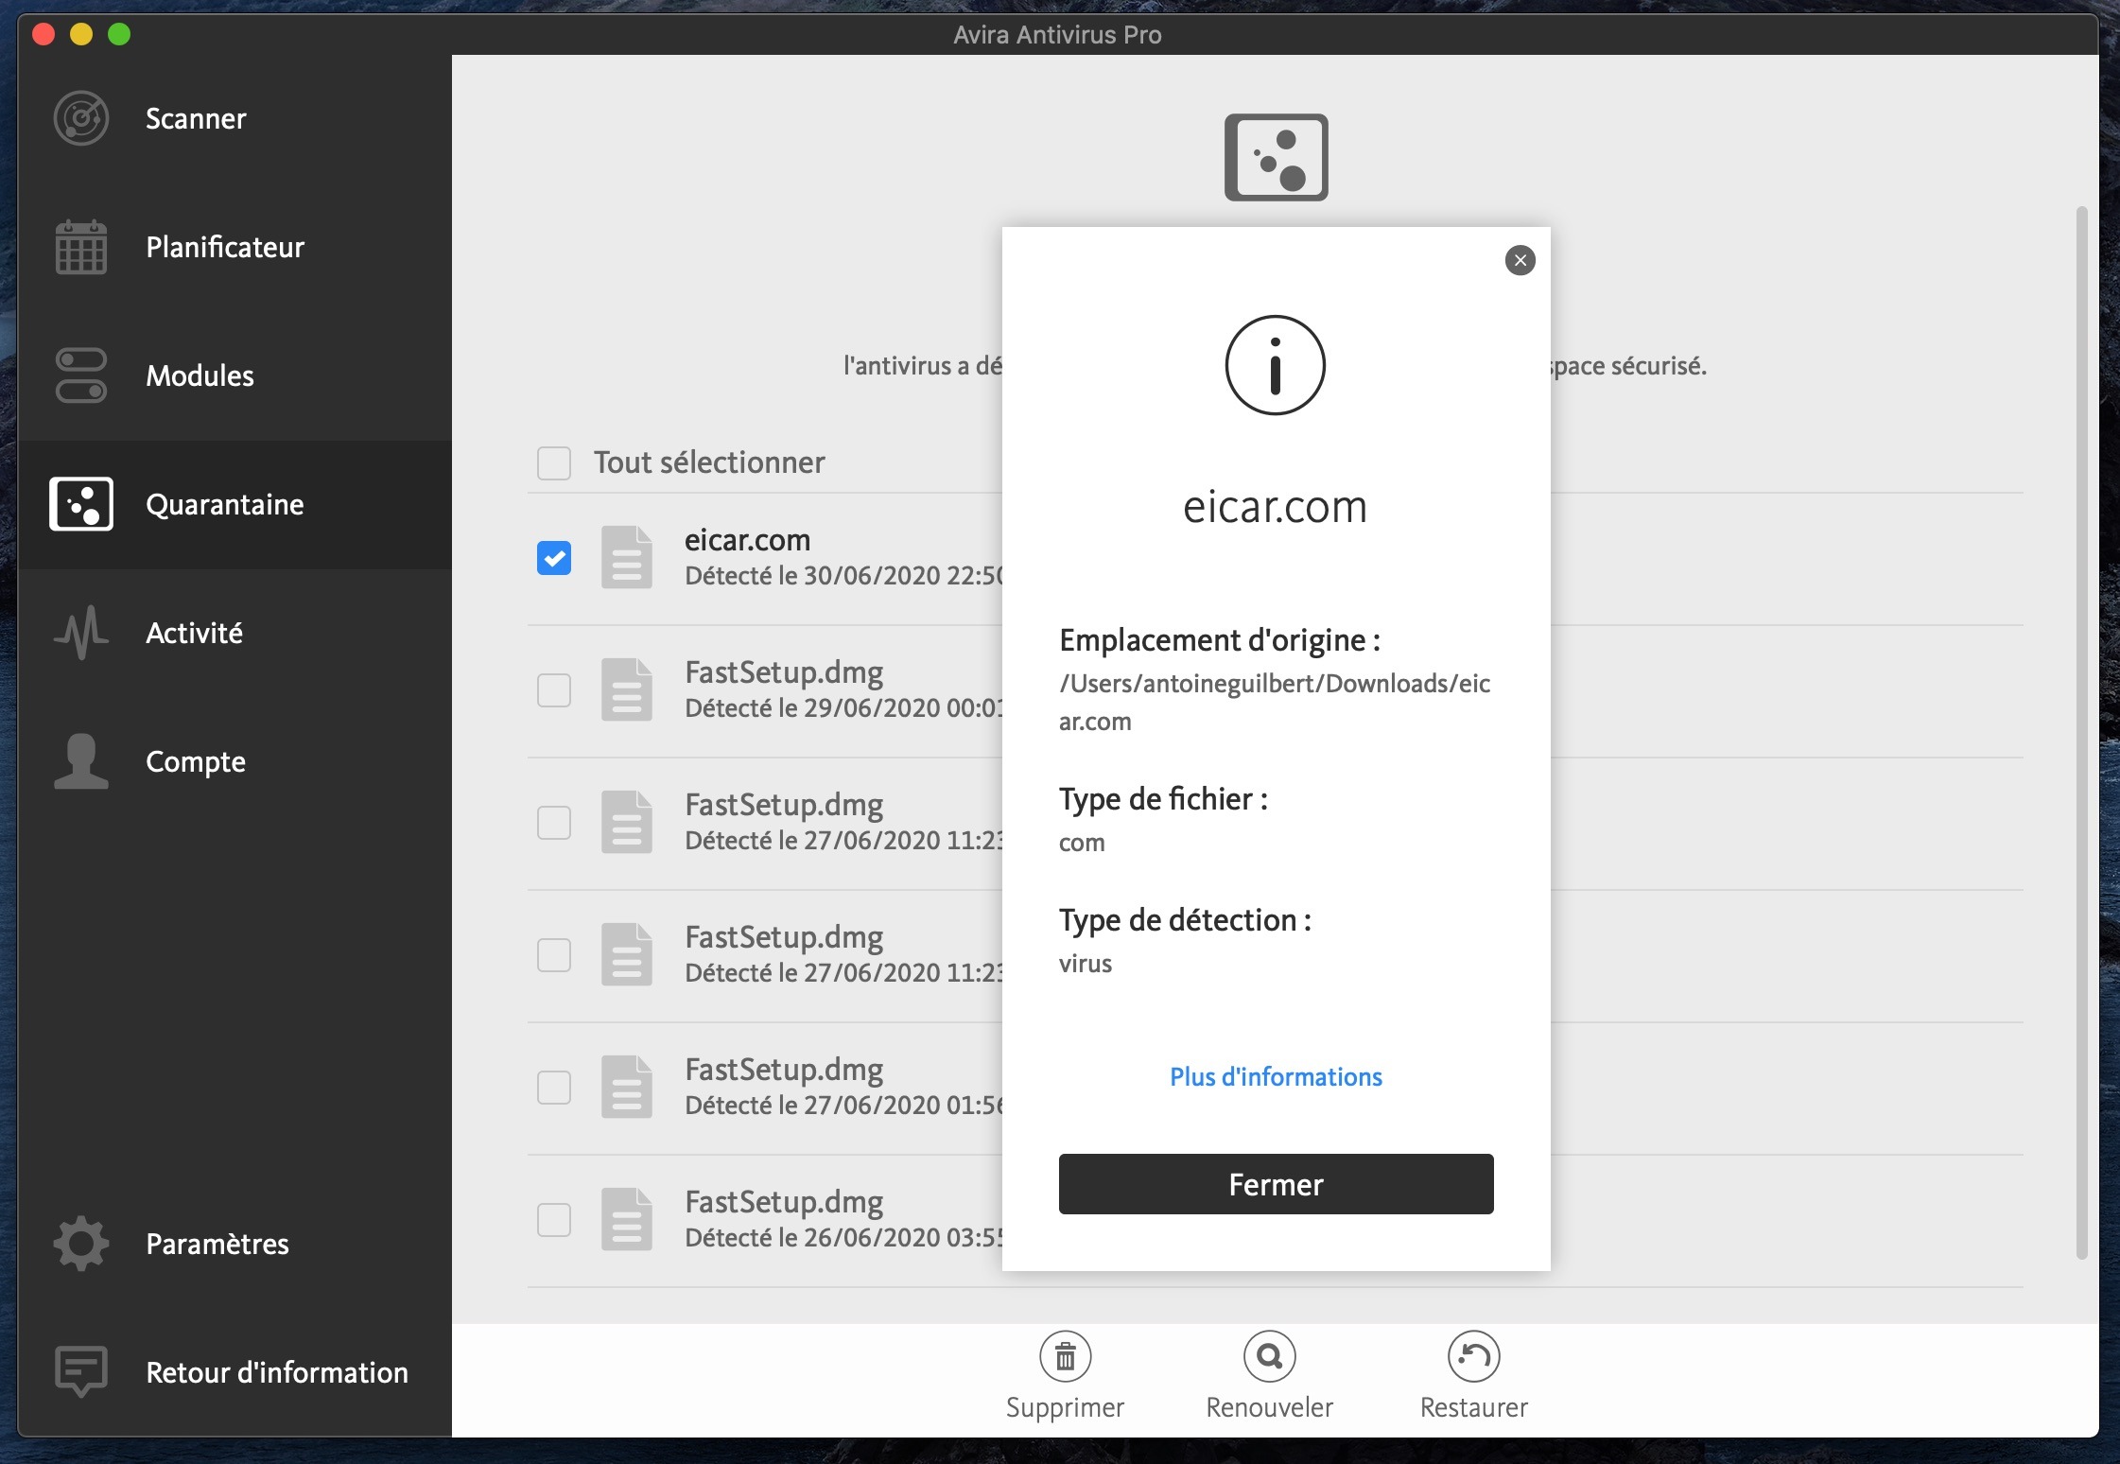Open the Scanner section
Screen dimensions: 2120x1464
pyautogui.click(x=235, y=118)
